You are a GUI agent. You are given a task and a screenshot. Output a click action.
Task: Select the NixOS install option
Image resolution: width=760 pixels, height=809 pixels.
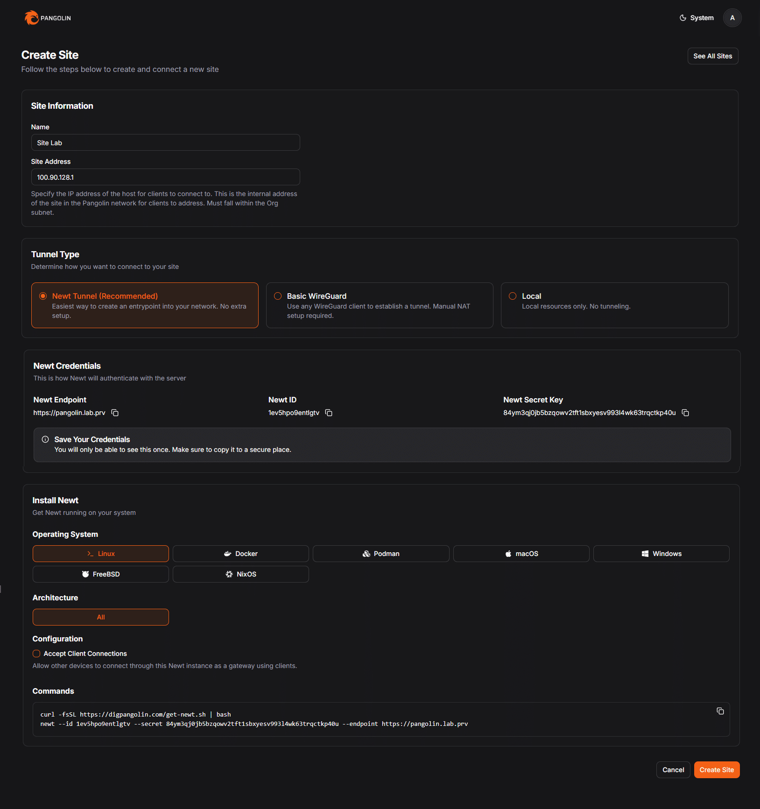click(240, 574)
